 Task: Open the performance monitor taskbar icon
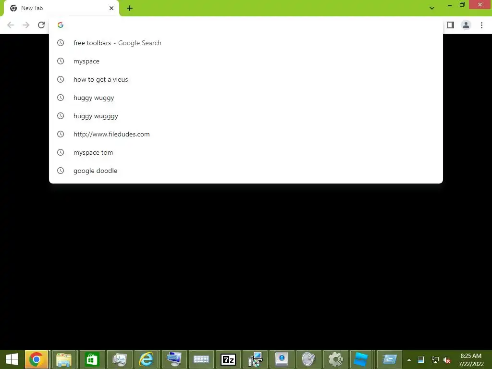(x=119, y=359)
